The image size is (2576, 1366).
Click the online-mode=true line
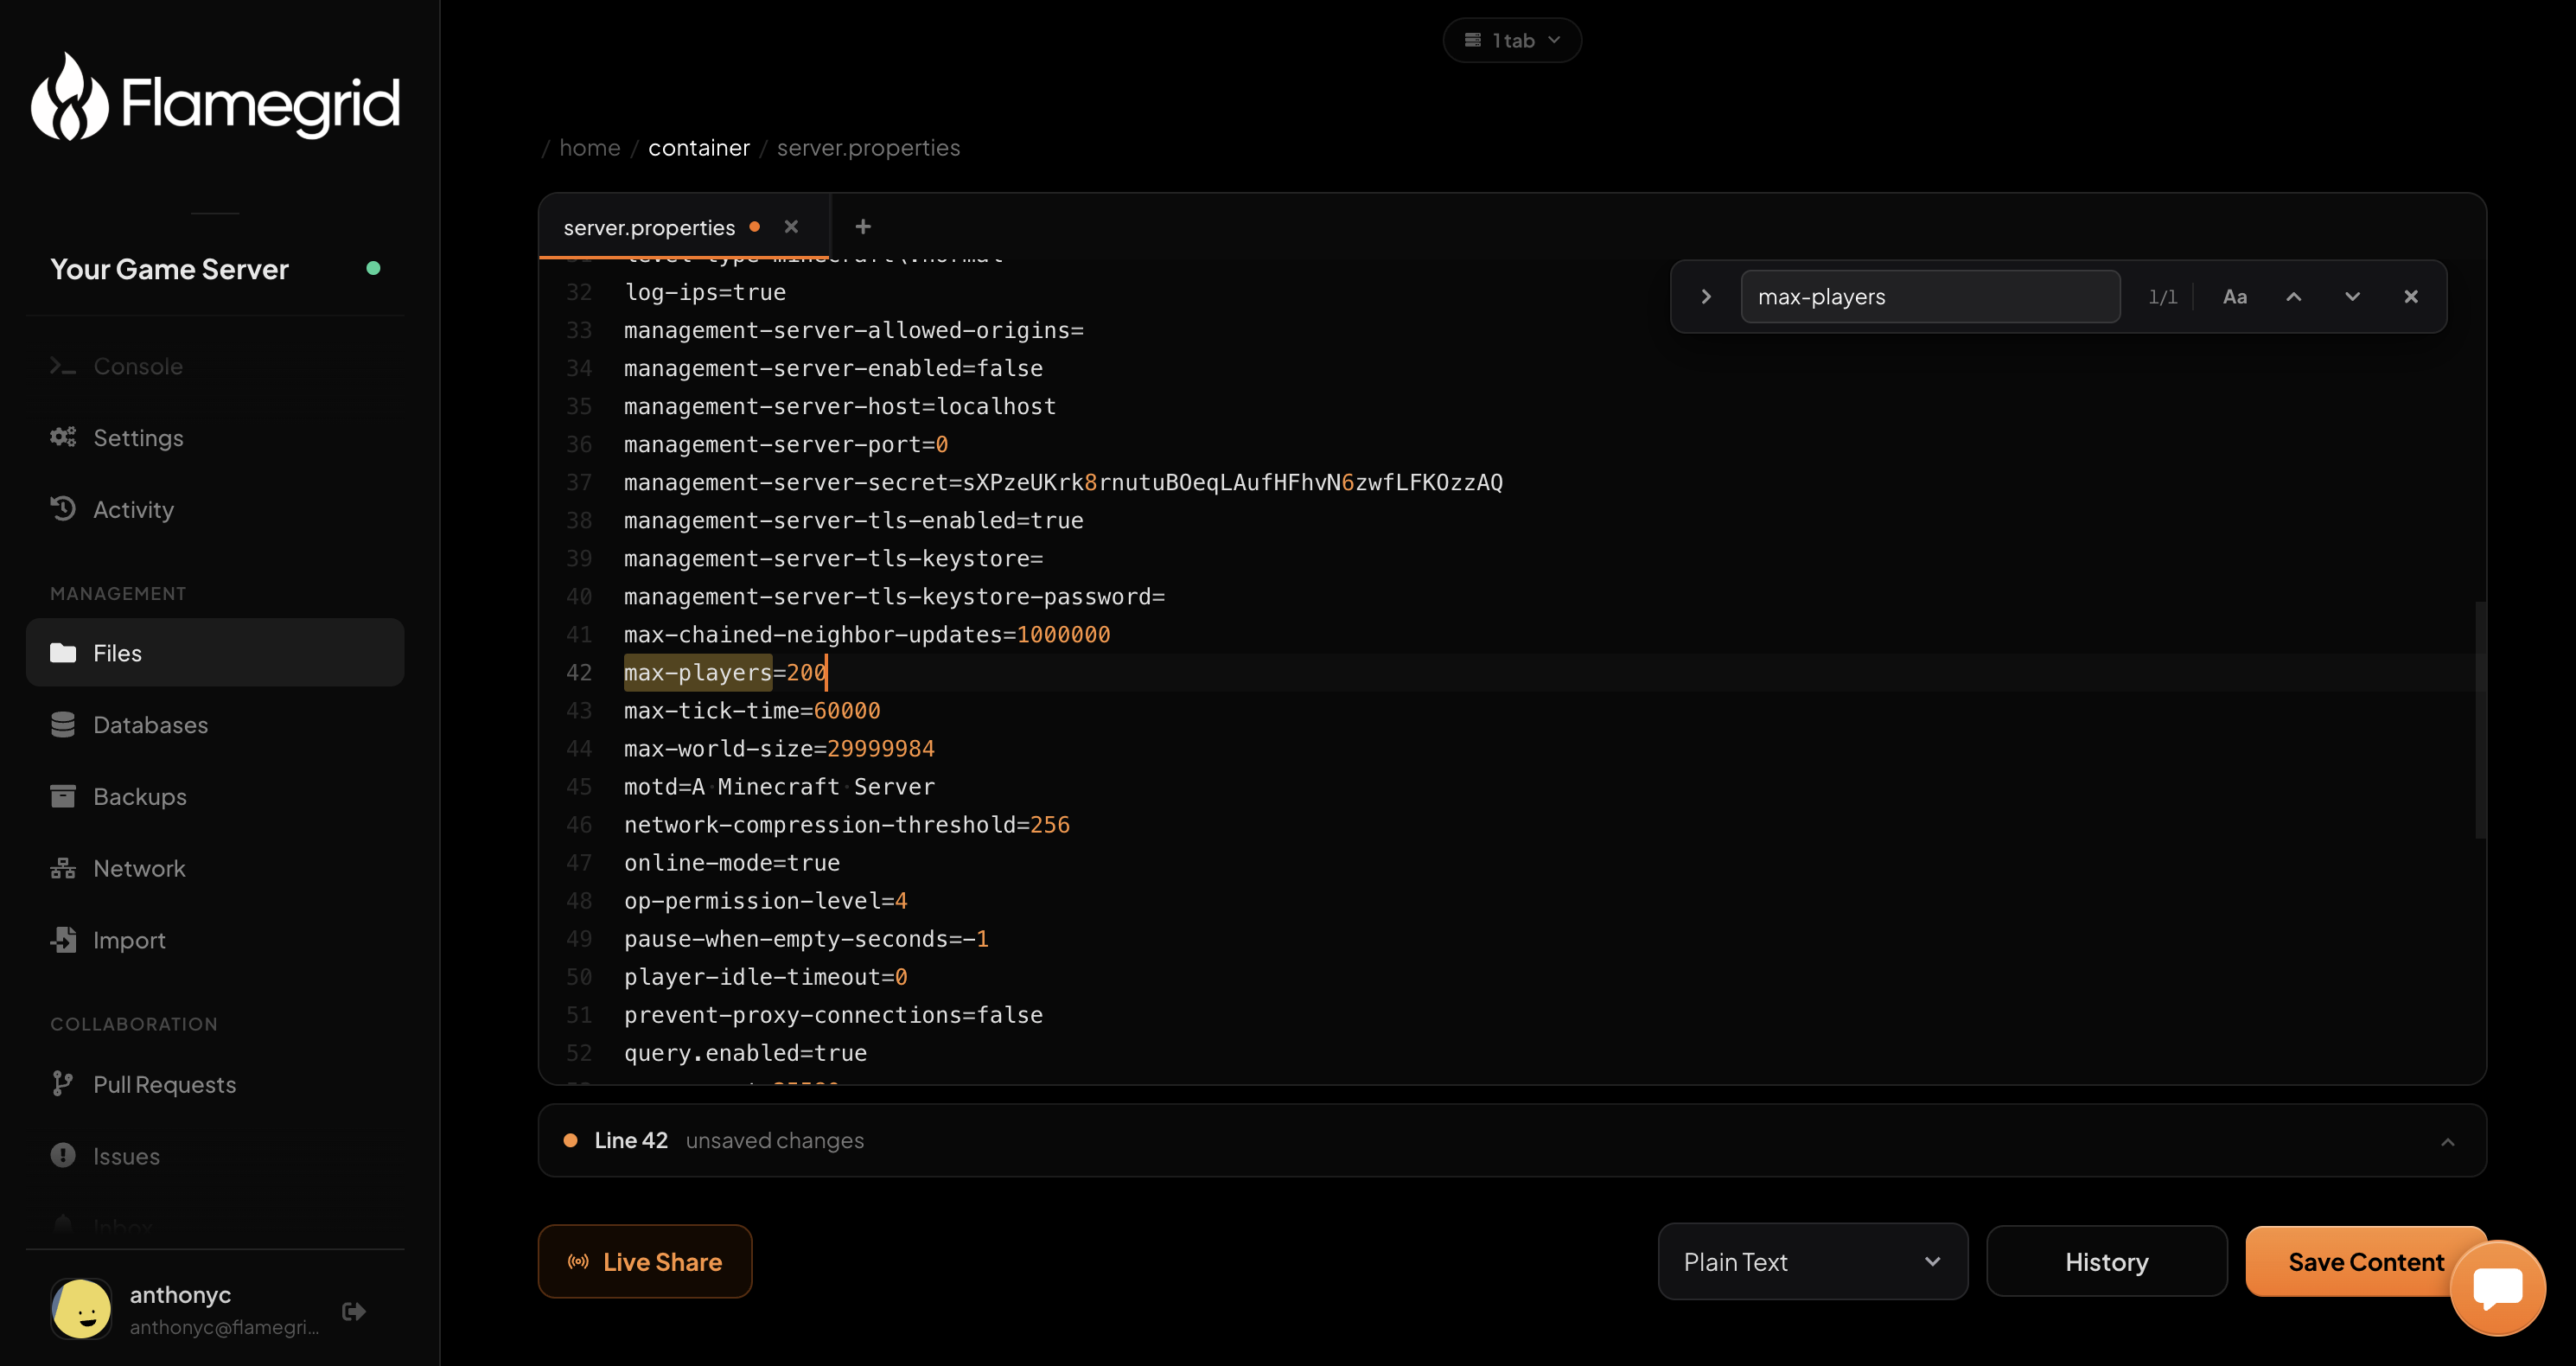(732, 862)
